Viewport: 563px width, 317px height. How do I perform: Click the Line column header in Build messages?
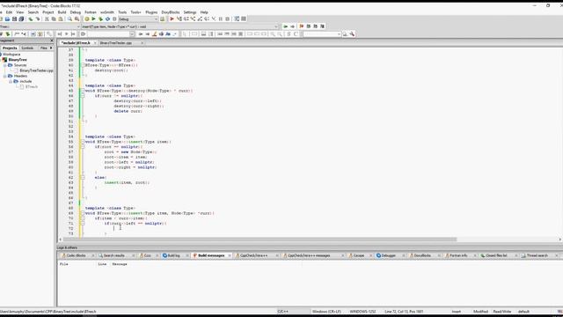(x=102, y=264)
